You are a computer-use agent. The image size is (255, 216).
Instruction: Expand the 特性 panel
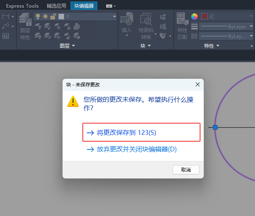point(212,46)
